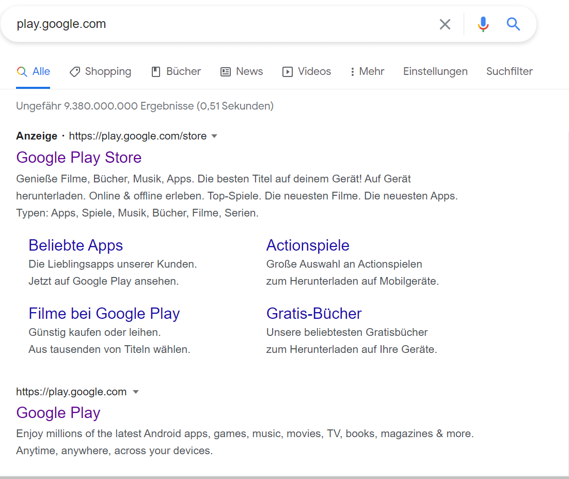Start voice search with the microphone icon

pyautogui.click(x=483, y=24)
